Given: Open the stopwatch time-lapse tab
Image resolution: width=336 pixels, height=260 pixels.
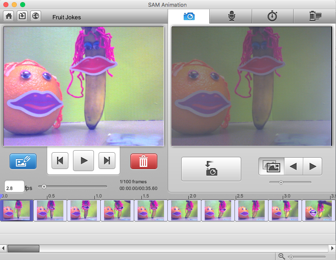Looking at the screenshot, I should coord(272,16).
